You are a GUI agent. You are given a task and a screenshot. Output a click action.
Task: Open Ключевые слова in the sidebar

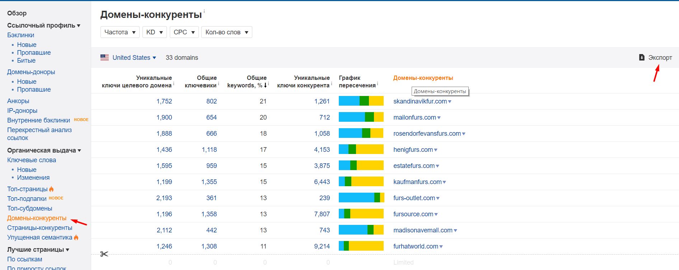click(32, 160)
